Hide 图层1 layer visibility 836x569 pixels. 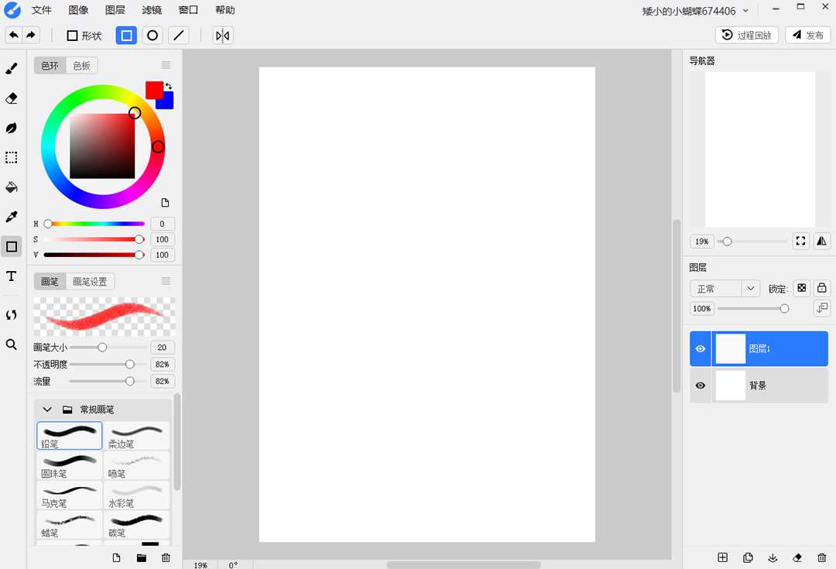pyautogui.click(x=700, y=348)
